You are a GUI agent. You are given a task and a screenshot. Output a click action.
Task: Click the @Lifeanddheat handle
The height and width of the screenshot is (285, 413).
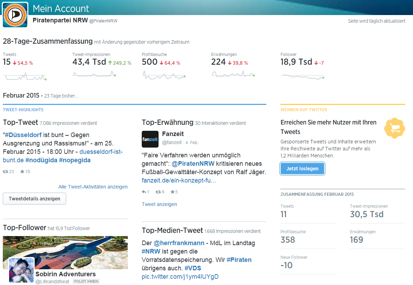click(x=52, y=282)
